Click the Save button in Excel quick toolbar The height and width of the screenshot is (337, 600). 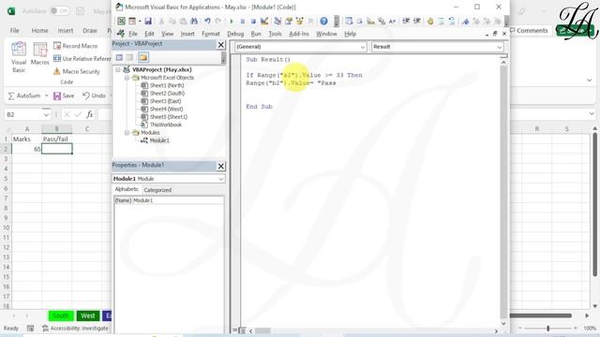coord(64,95)
